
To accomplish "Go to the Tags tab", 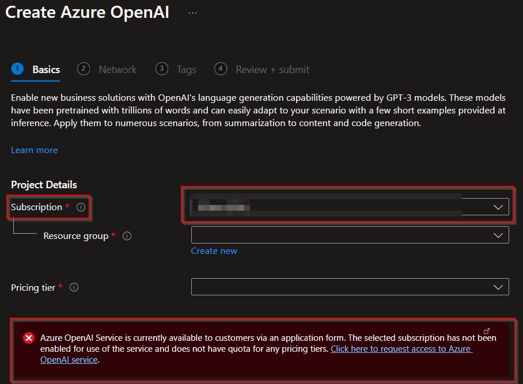I will 186,70.
